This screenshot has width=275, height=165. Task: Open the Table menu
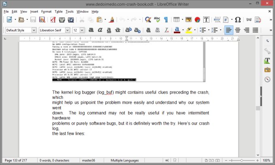tap(59, 12)
